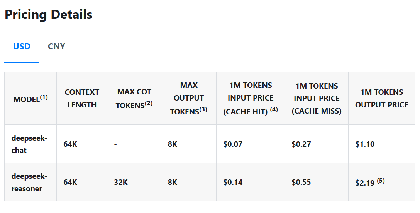Click the $1.10 output price
This screenshot has width=420, height=213.
coord(365,144)
